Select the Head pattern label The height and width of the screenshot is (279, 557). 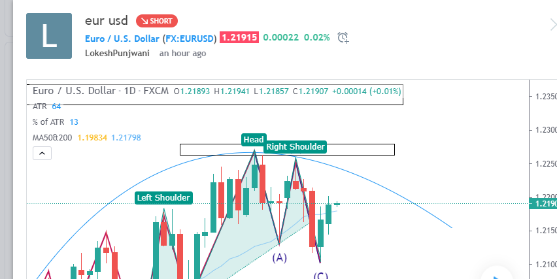253,139
